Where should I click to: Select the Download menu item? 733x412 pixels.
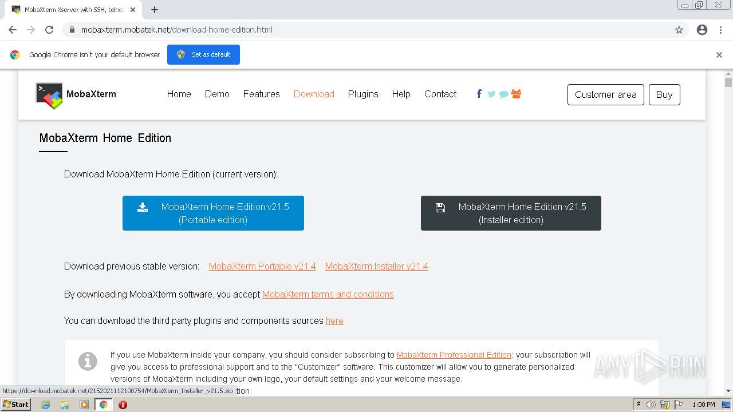(x=314, y=94)
